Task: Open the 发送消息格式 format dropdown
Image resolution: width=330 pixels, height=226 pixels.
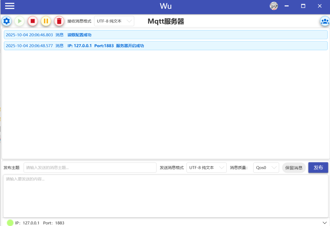Action: click(x=206, y=167)
